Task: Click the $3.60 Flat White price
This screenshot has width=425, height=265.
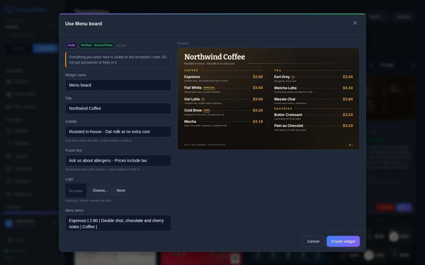Action: pos(258,88)
